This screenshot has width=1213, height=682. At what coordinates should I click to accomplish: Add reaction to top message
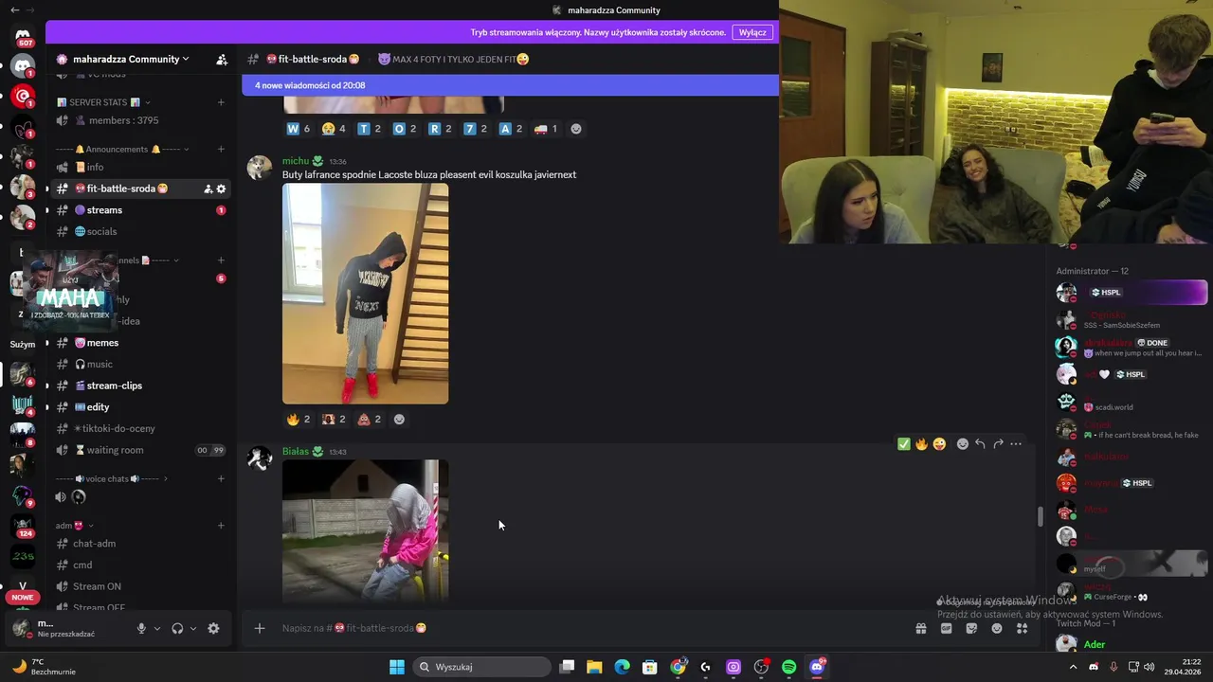tap(576, 129)
